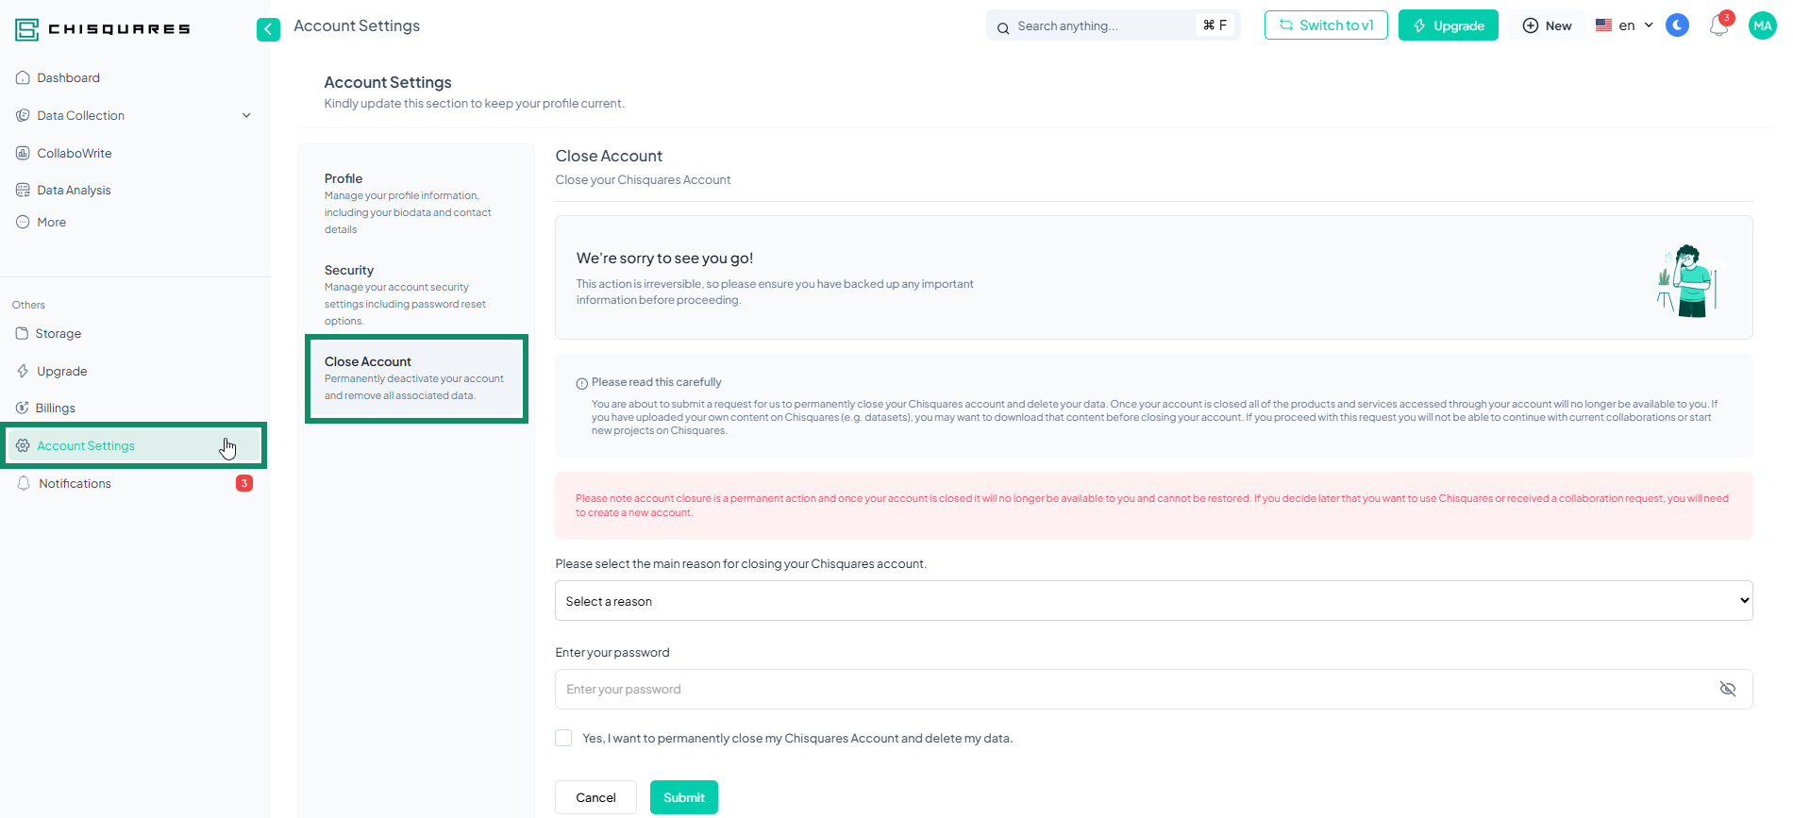Open the Select a reason dropdown
This screenshot has height=818, width=1793.
[x=1152, y=601]
